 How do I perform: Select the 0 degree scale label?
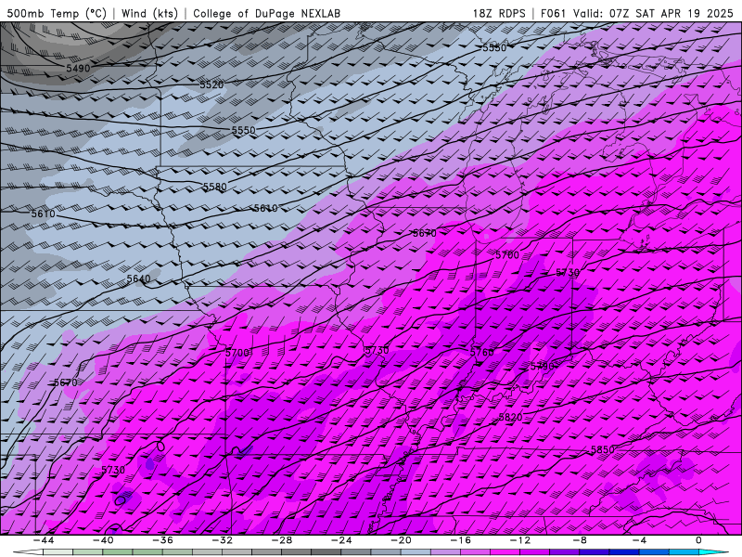[699, 540]
